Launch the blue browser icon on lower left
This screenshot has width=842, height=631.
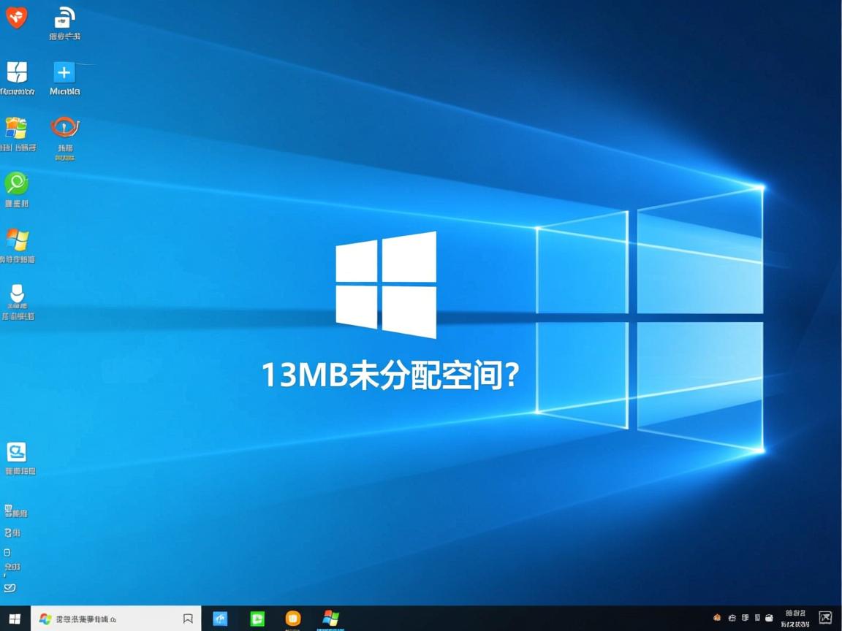[x=18, y=453]
